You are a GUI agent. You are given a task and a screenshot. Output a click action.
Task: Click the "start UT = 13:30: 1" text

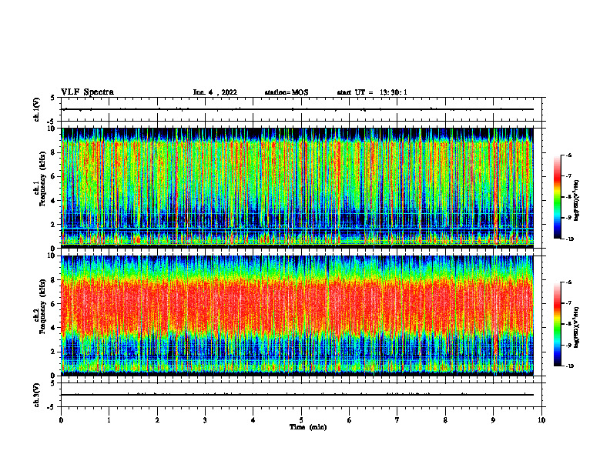pos(372,92)
